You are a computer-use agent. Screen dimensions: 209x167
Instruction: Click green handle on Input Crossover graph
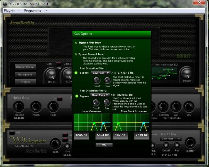(94, 123)
